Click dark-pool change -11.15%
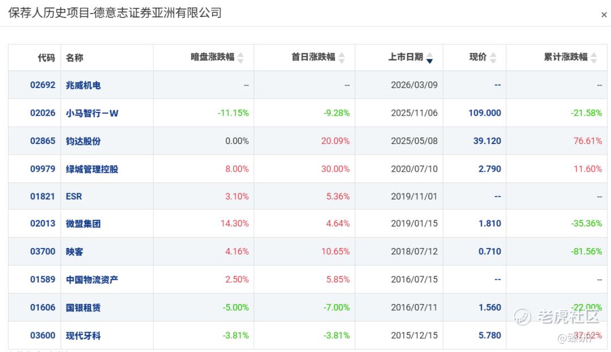The image size is (611, 352). coord(233,113)
